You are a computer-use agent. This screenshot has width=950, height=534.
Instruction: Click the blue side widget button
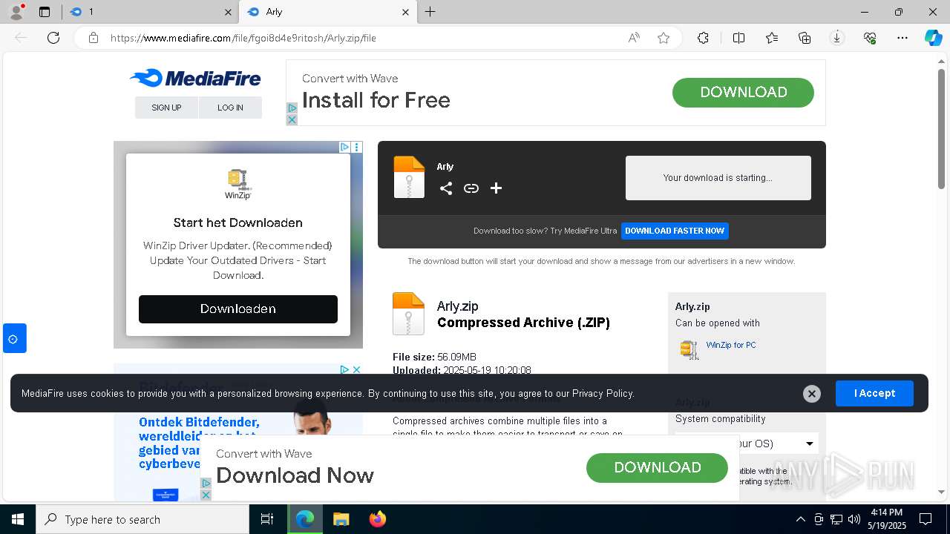pos(13,339)
